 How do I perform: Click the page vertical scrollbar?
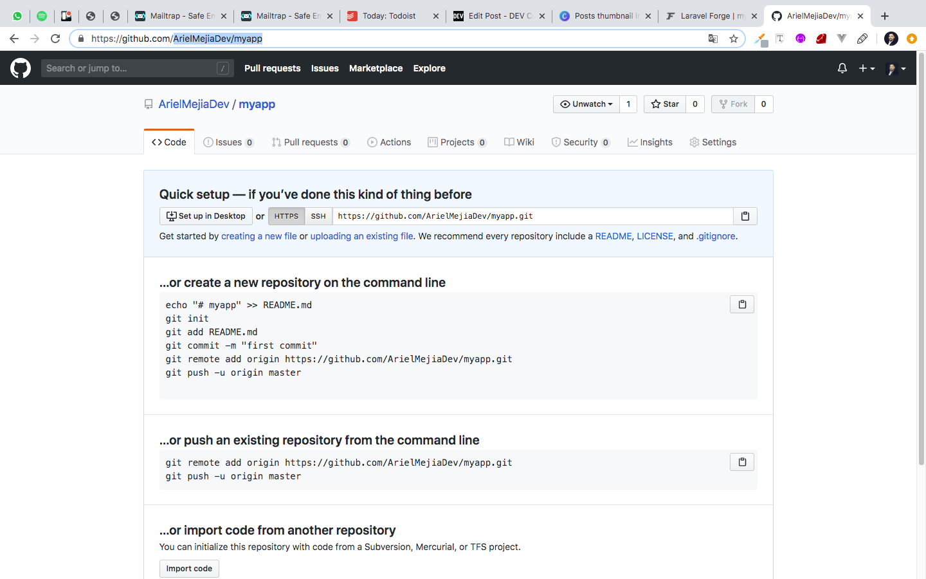pos(921,259)
